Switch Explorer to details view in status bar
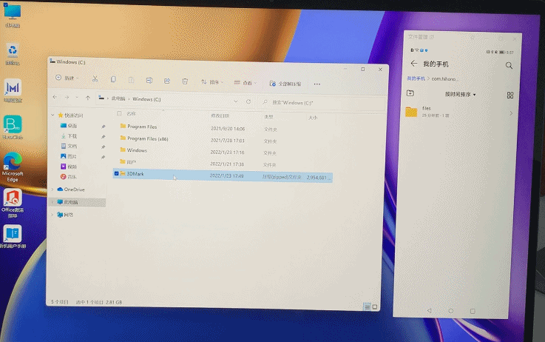This screenshot has width=545, height=342. click(367, 306)
